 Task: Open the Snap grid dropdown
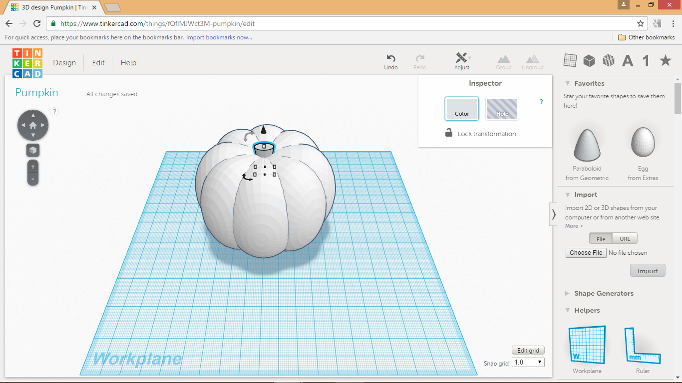point(528,362)
